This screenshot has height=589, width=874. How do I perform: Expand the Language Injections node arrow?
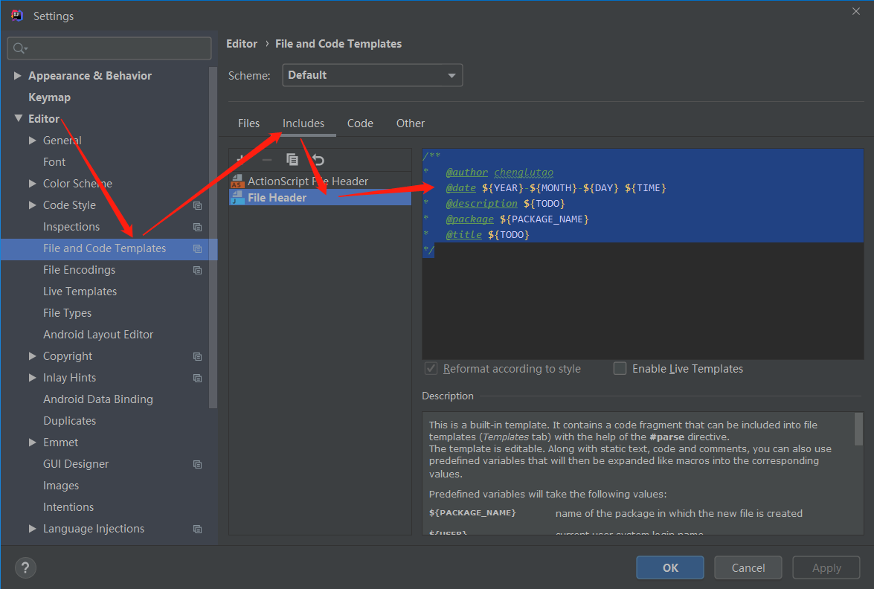point(32,528)
